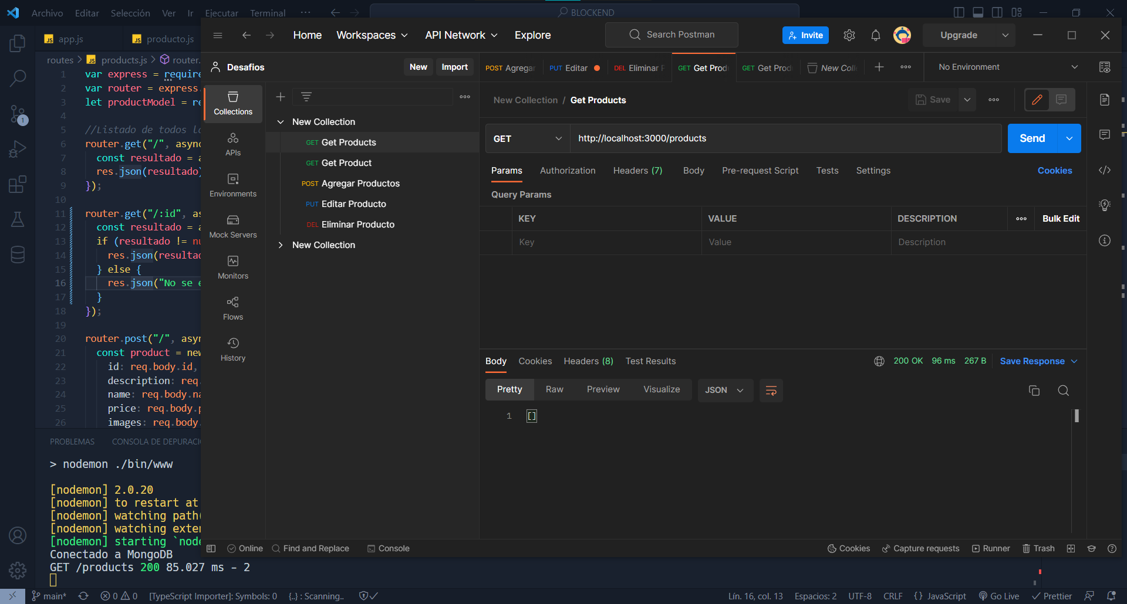Image resolution: width=1127 pixels, height=604 pixels.
Task: Open the code snippet icon
Action: click(x=1105, y=170)
